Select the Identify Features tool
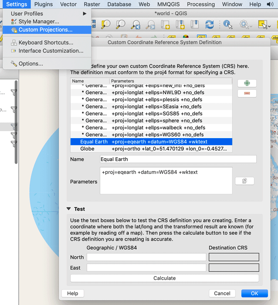Screen dimensions: 278x305 point(228,24)
